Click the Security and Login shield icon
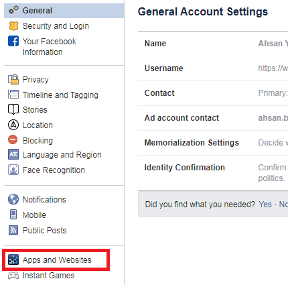288x285 pixels. pyautogui.click(x=13, y=26)
